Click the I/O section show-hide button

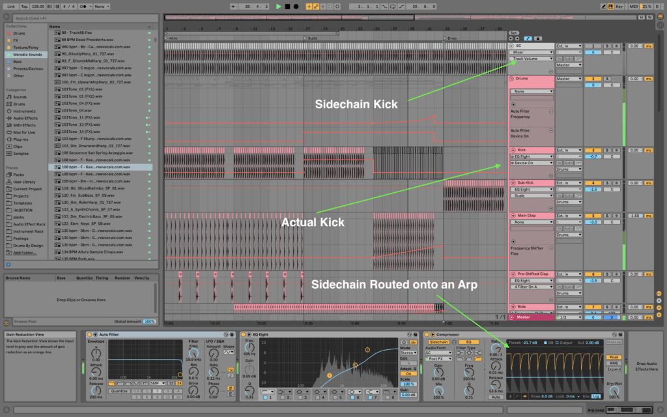click(x=659, y=294)
